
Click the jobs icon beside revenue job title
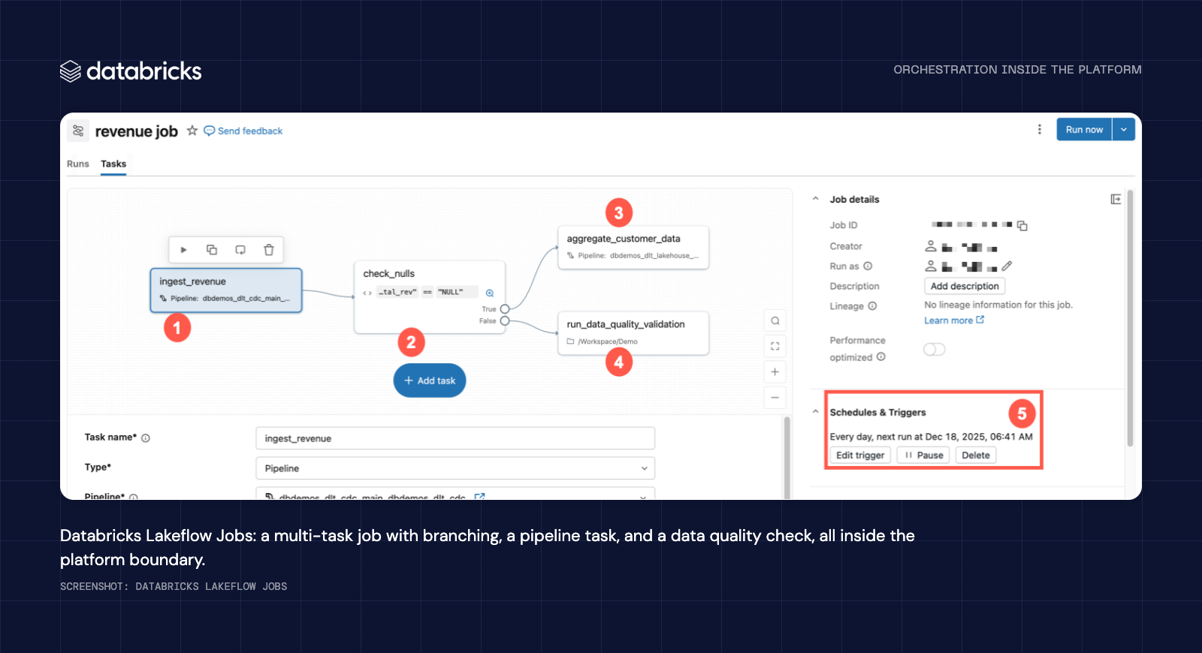tap(78, 131)
